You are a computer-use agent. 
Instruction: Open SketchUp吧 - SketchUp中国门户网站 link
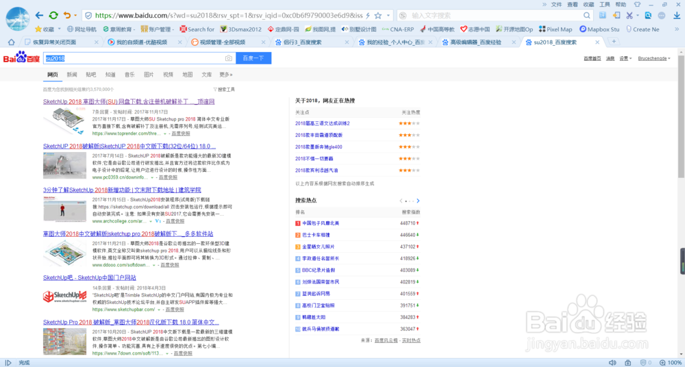tap(90, 277)
